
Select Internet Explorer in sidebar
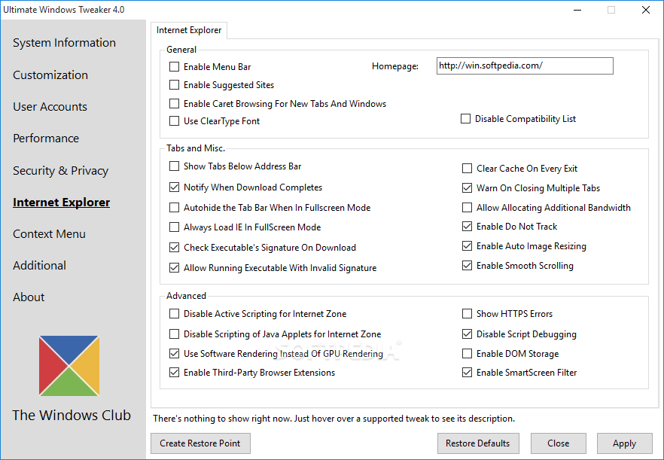point(62,203)
